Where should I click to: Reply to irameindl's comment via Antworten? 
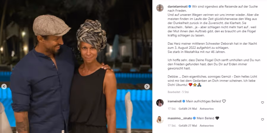tap(206, 109)
